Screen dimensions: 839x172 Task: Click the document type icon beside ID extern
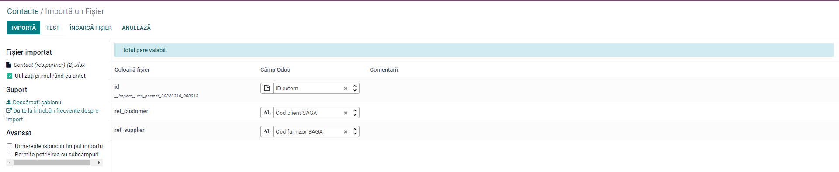point(267,88)
